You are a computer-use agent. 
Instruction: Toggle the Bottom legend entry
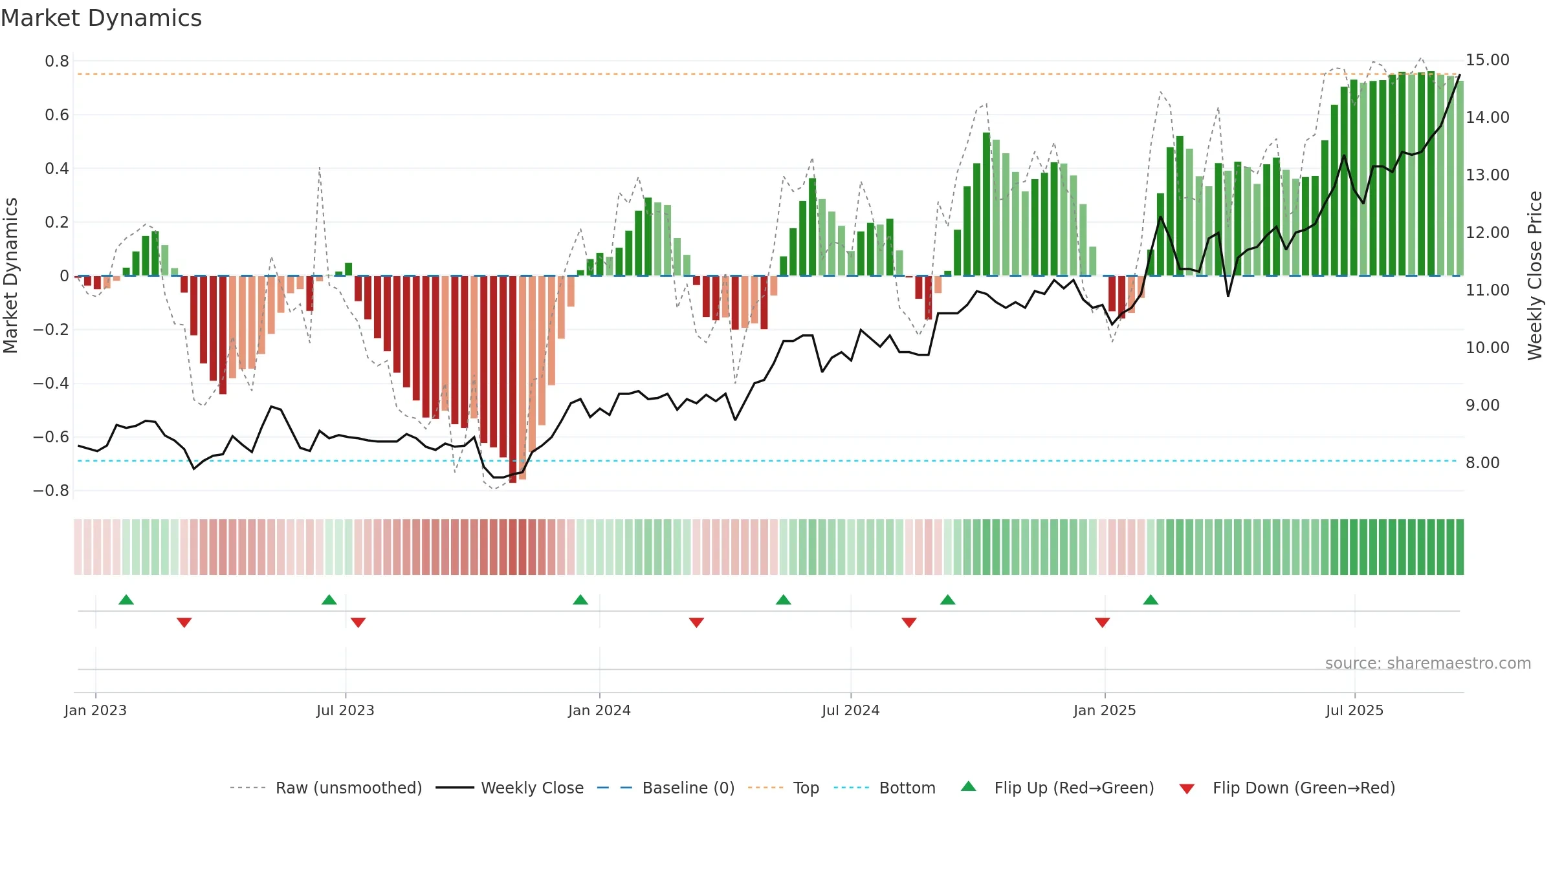pyautogui.click(x=885, y=788)
